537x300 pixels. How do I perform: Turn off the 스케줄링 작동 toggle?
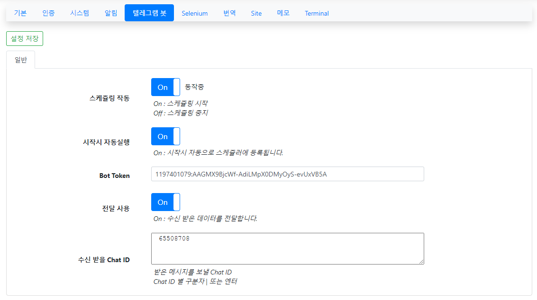point(165,87)
